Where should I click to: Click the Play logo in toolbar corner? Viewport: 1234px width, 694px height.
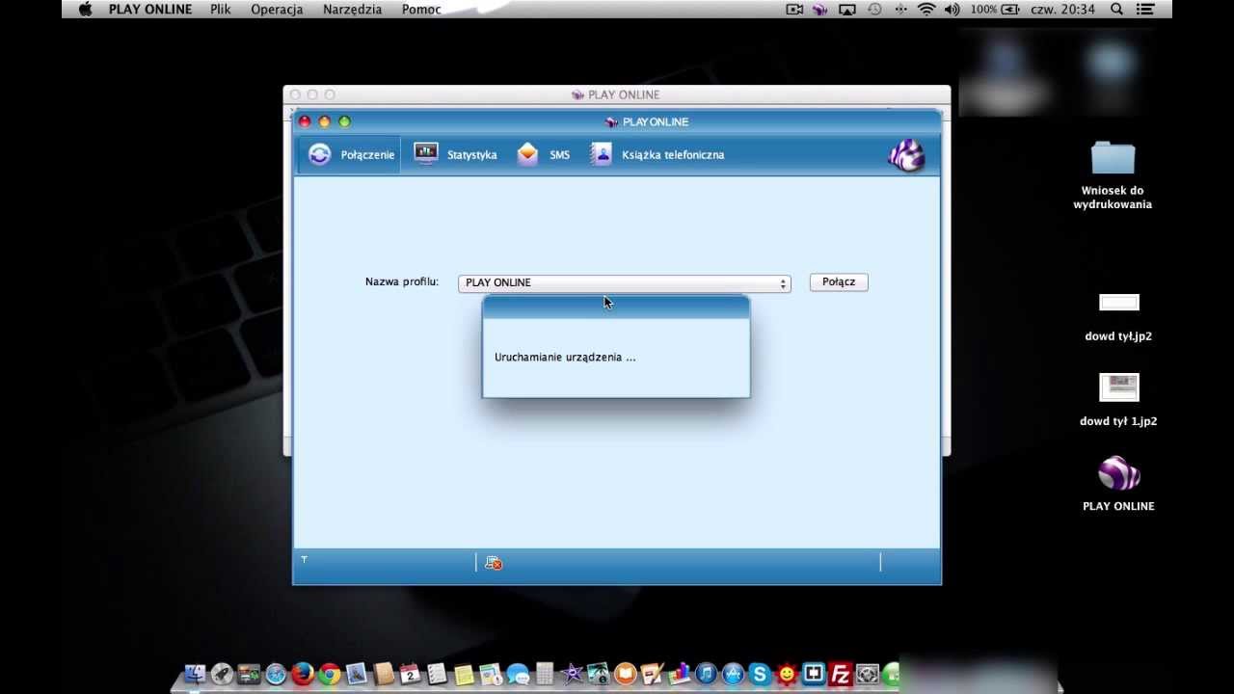coord(906,155)
